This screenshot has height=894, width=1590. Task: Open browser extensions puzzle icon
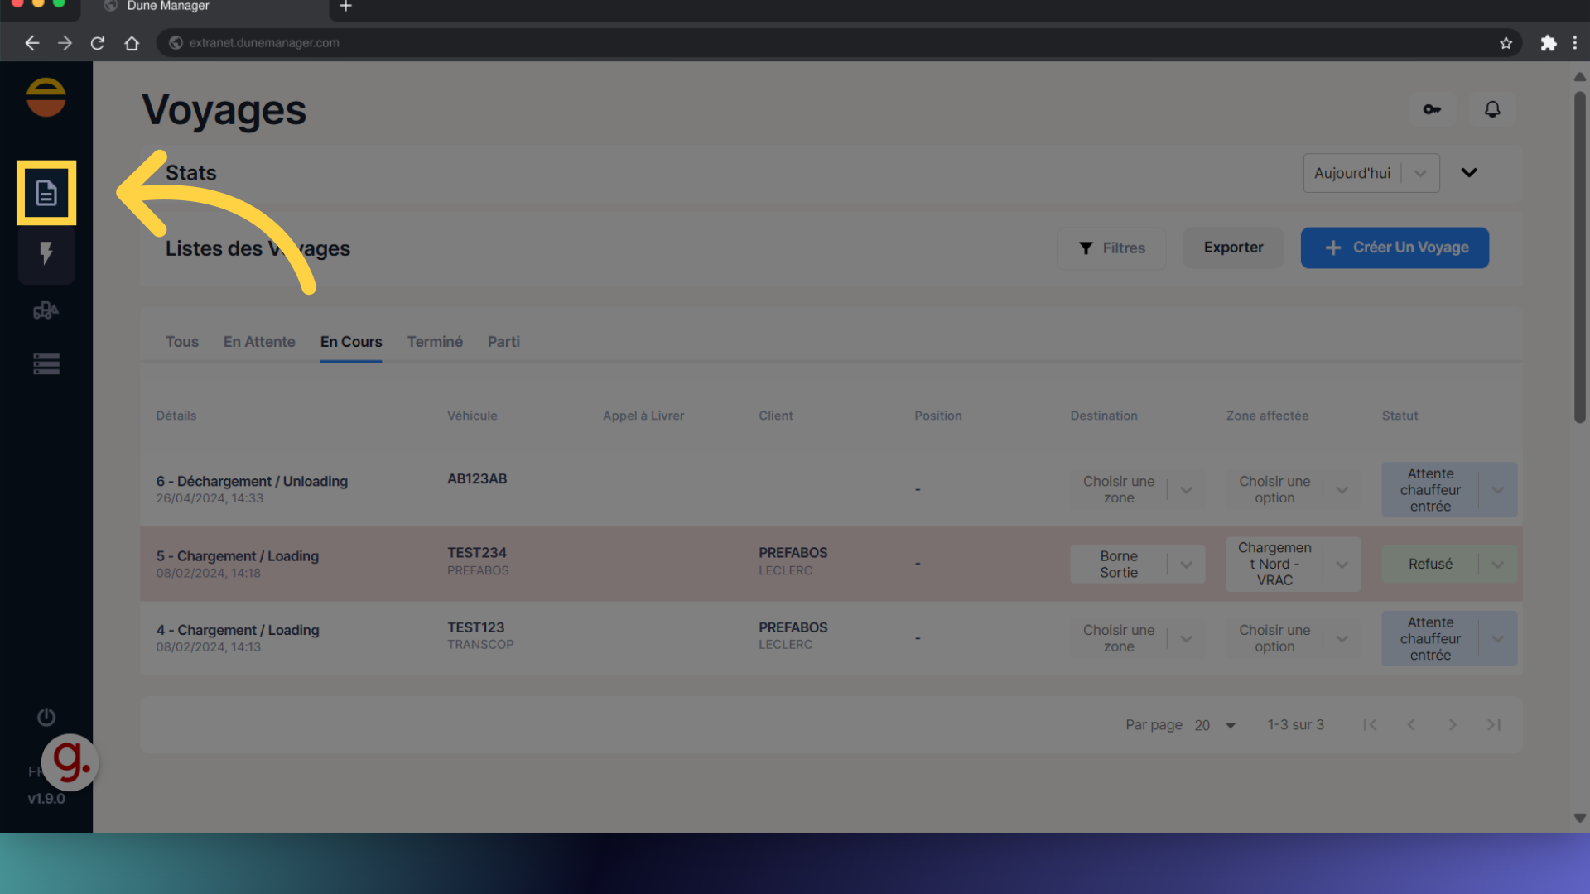coord(1548,43)
